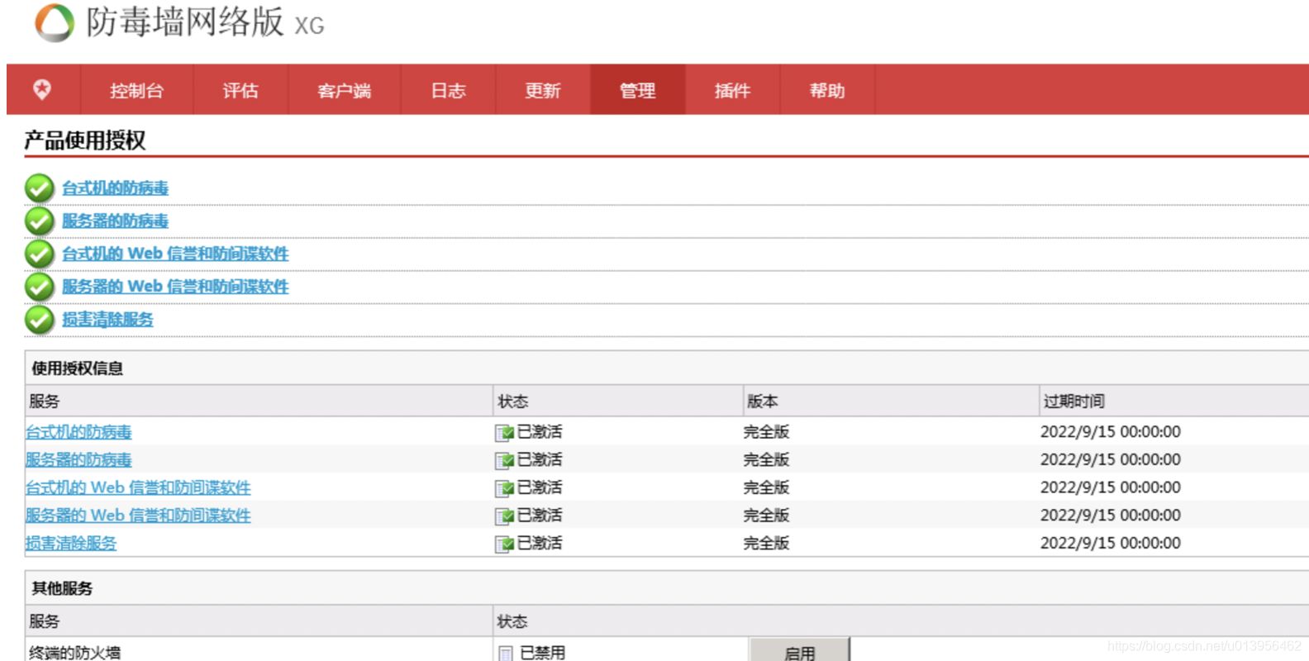1309x661 pixels.
Task: Click the 损害清除服务 link in the license table
Action: tap(71, 543)
